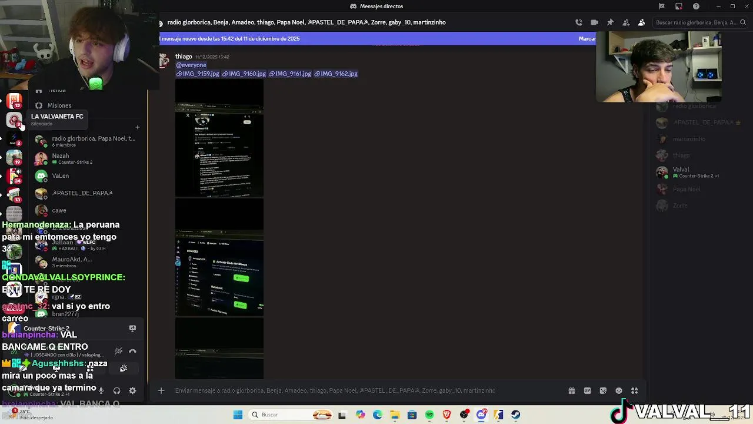This screenshot has height=424, width=753.
Task: Toggle the member list panel
Action: [x=641, y=22]
